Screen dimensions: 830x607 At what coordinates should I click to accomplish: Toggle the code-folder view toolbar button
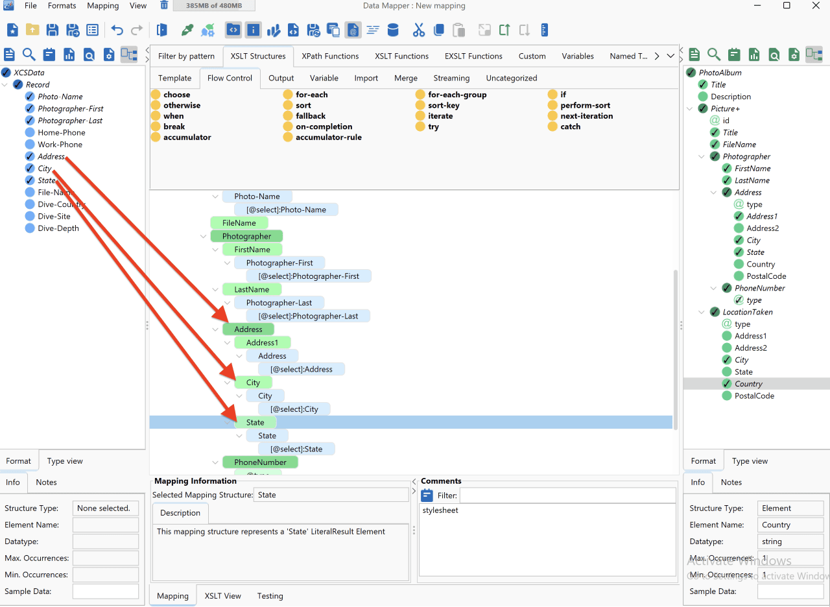click(x=233, y=30)
